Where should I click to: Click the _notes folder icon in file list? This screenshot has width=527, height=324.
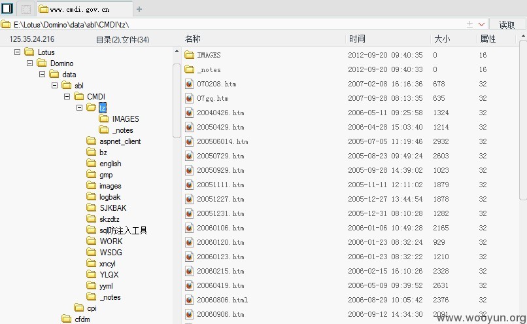click(x=189, y=69)
